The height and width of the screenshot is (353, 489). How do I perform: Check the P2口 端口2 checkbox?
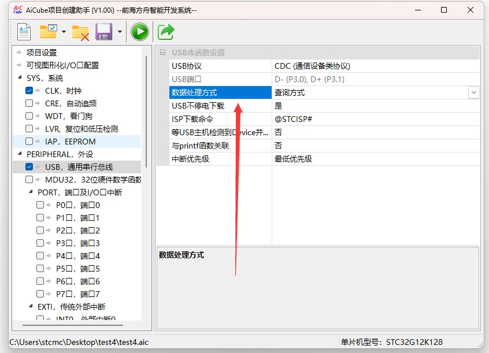point(40,231)
